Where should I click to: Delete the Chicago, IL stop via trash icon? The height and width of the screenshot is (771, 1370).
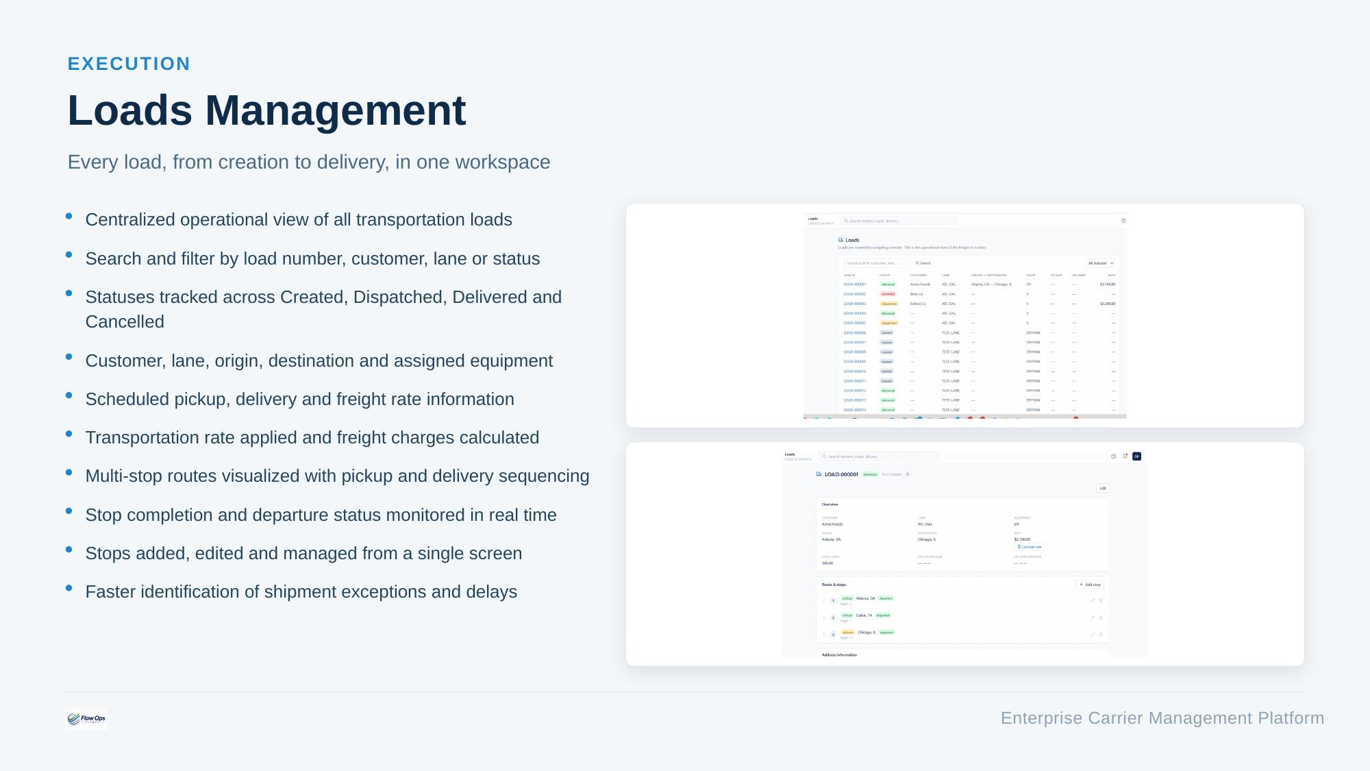point(1101,635)
